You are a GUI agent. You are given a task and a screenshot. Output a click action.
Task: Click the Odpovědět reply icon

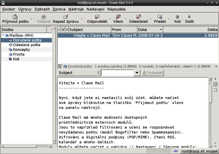(97, 17)
